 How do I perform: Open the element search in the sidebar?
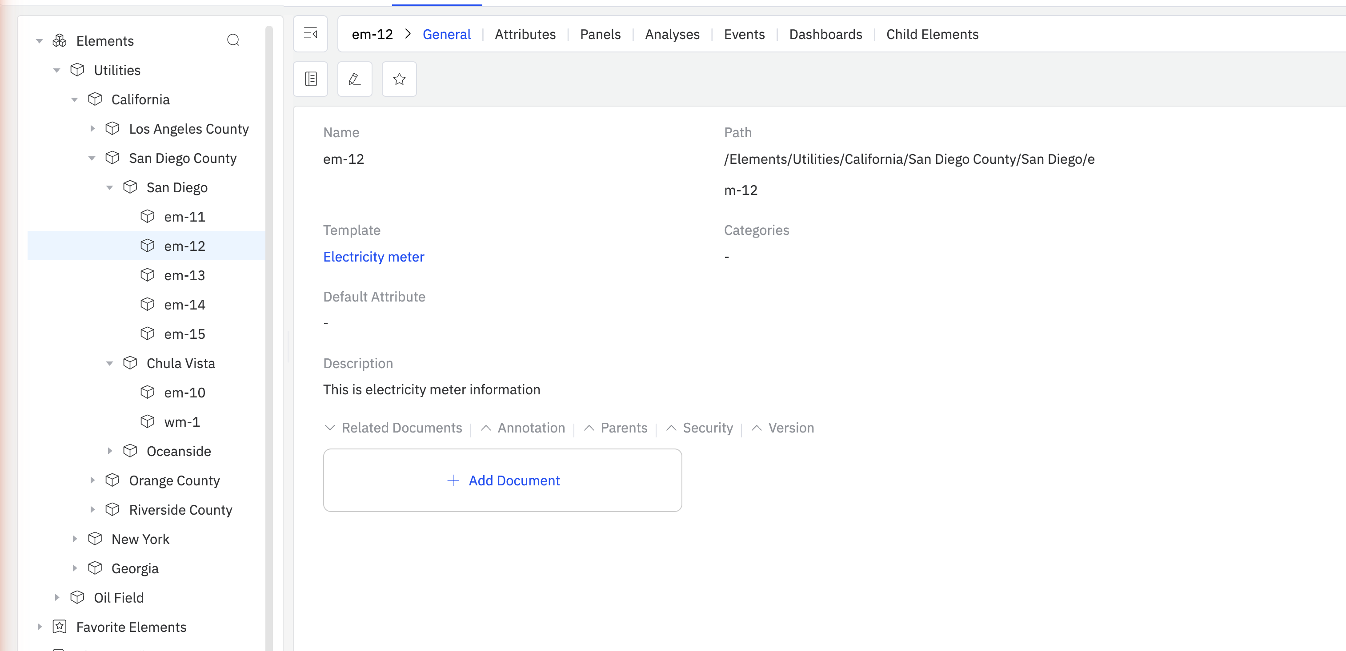coord(233,40)
